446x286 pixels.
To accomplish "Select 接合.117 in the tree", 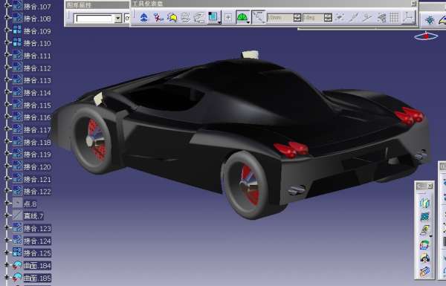I will pos(37,130).
